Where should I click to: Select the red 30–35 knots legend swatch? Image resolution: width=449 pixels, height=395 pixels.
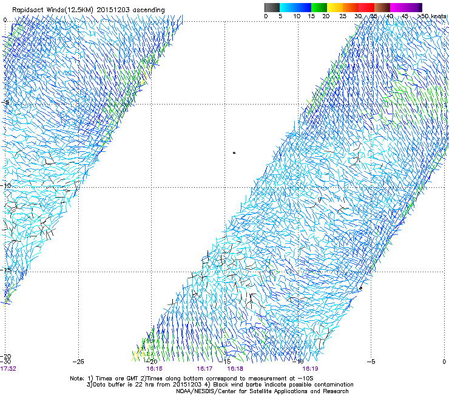click(x=366, y=7)
